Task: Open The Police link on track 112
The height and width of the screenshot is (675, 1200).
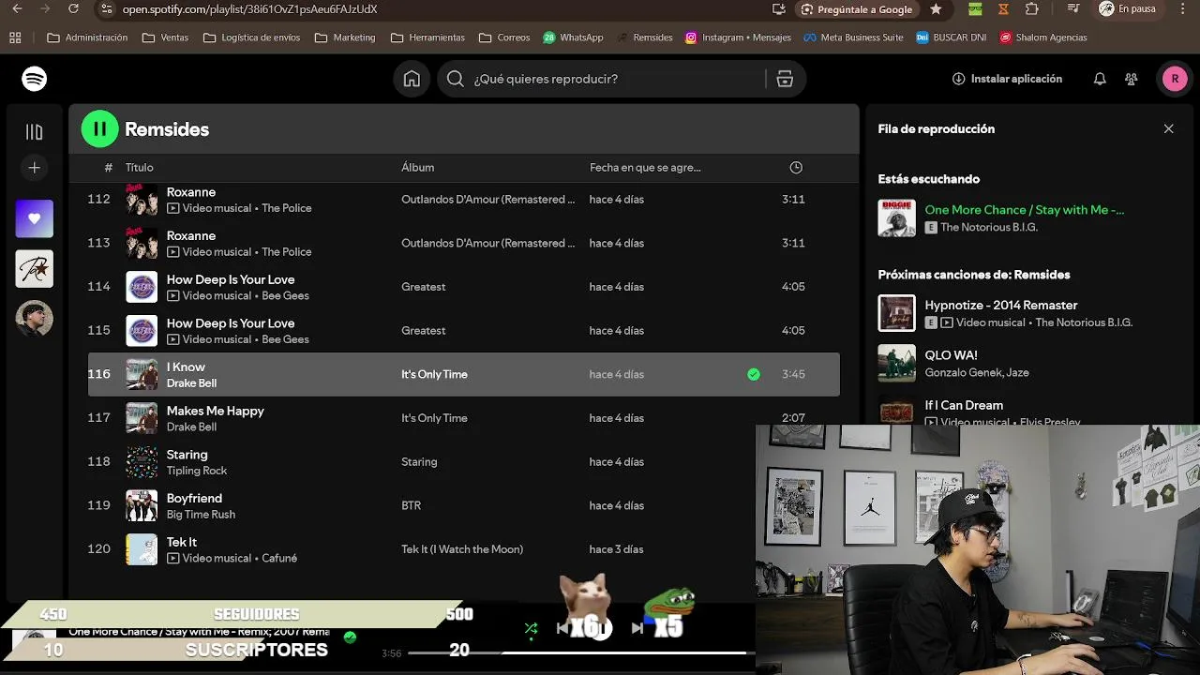Action: click(x=287, y=208)
